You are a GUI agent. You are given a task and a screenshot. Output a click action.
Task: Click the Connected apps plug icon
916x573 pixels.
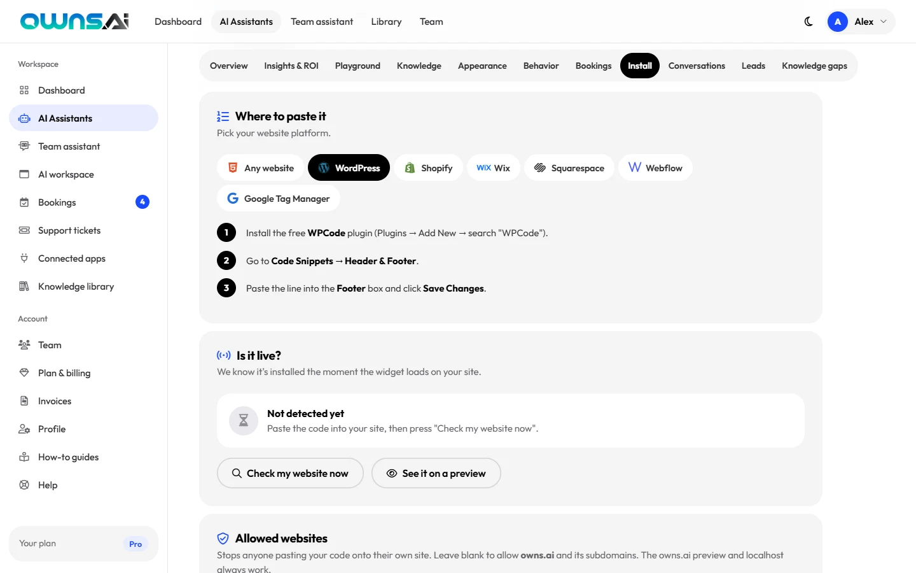click(24, 258)
